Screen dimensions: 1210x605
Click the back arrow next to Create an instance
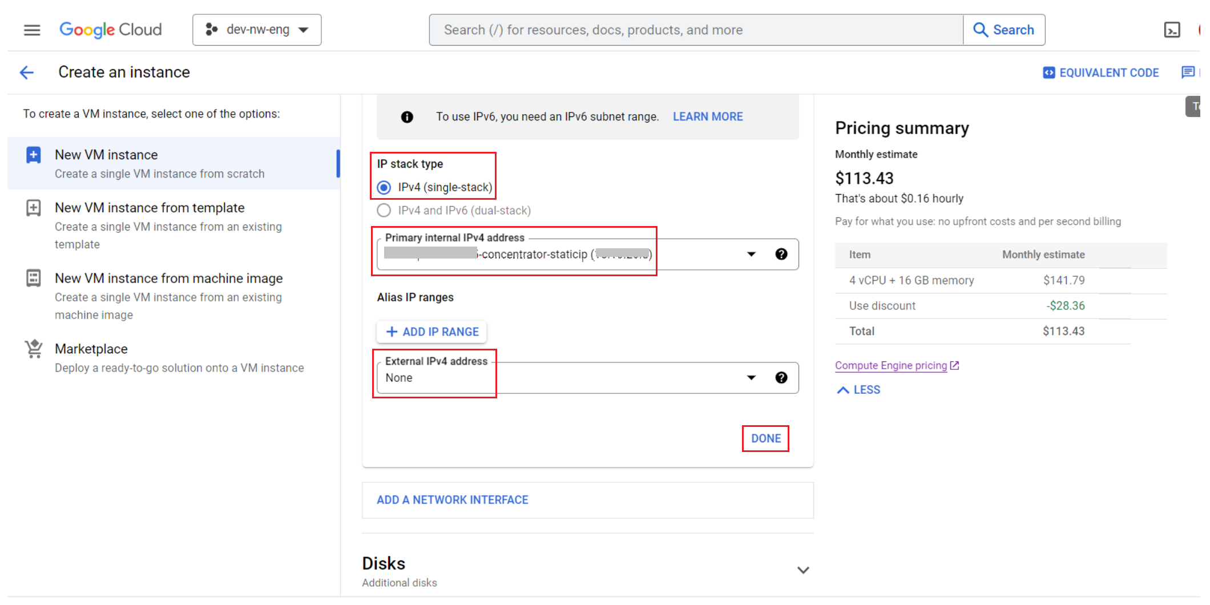click(x=27, y=72)
